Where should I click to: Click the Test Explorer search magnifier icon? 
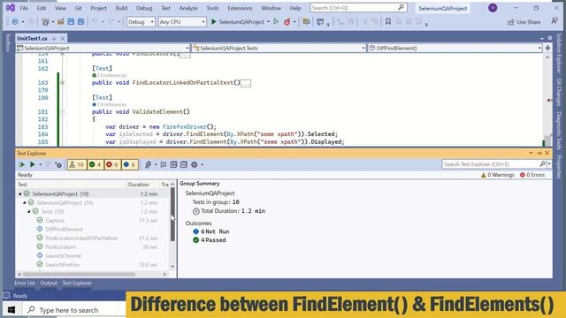[543, 164]
